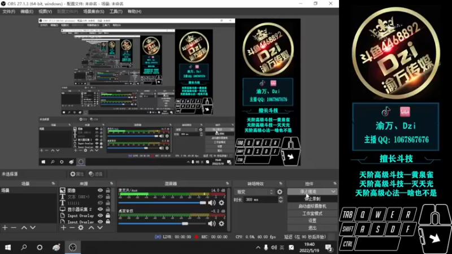This screenshot has height=254, width=452.
Task: Undock the 场景 panel via its header icon
Action: tap(53, 183)
